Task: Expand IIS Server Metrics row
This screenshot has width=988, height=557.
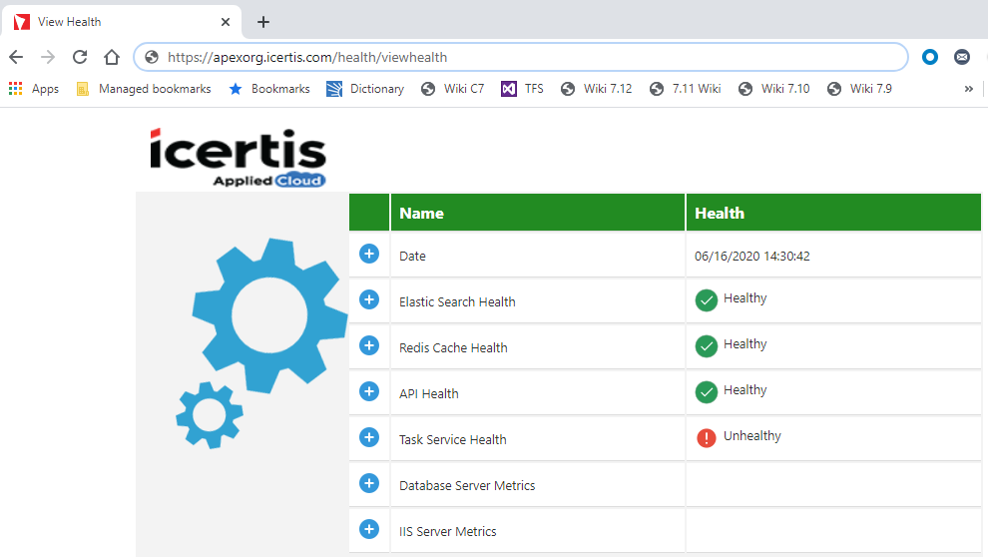Action: [369, 529]
